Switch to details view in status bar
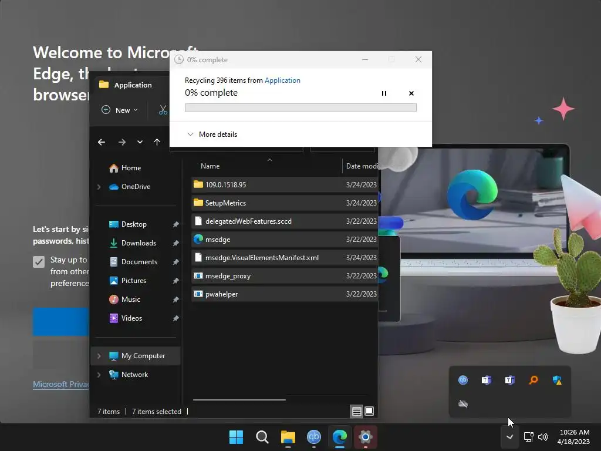601x451 pixels. point(356,412)
